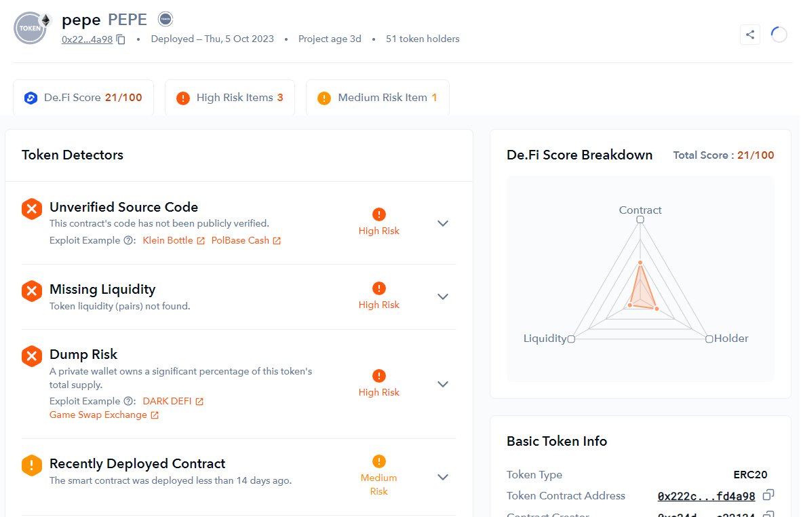Screen dimensions: 801x517
Task: Click the De.Fi shield logo icon
Action: (x=31, y=98)
